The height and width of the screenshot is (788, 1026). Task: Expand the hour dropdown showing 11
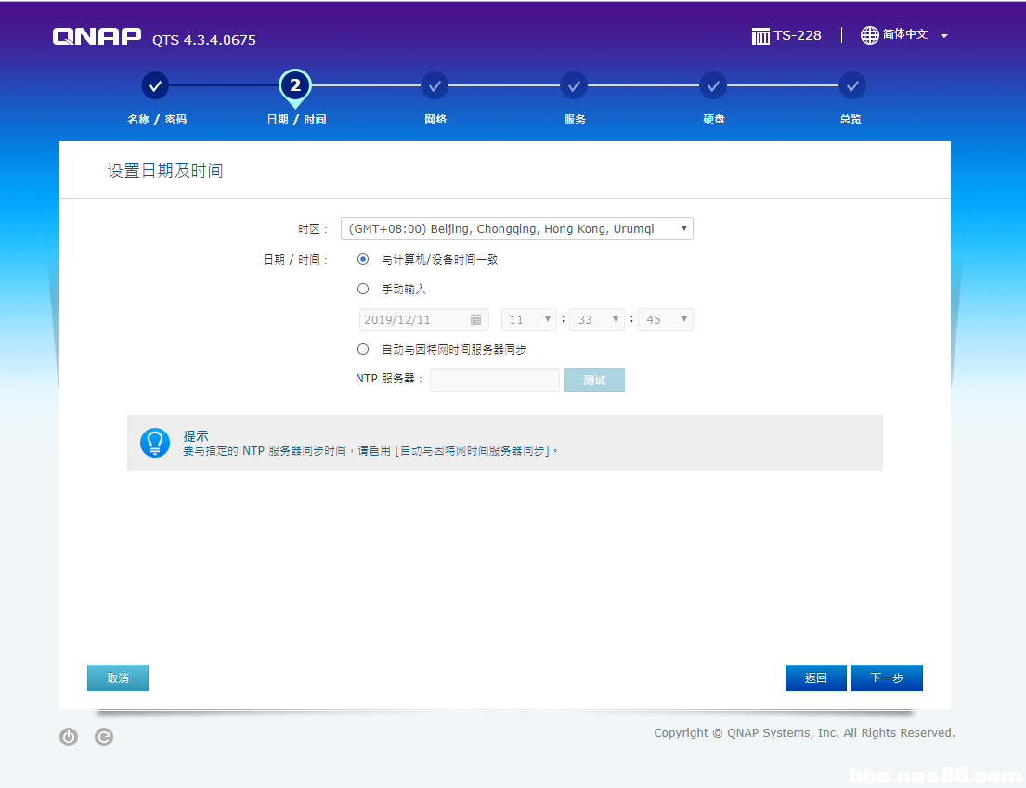[x=529, y=319]
